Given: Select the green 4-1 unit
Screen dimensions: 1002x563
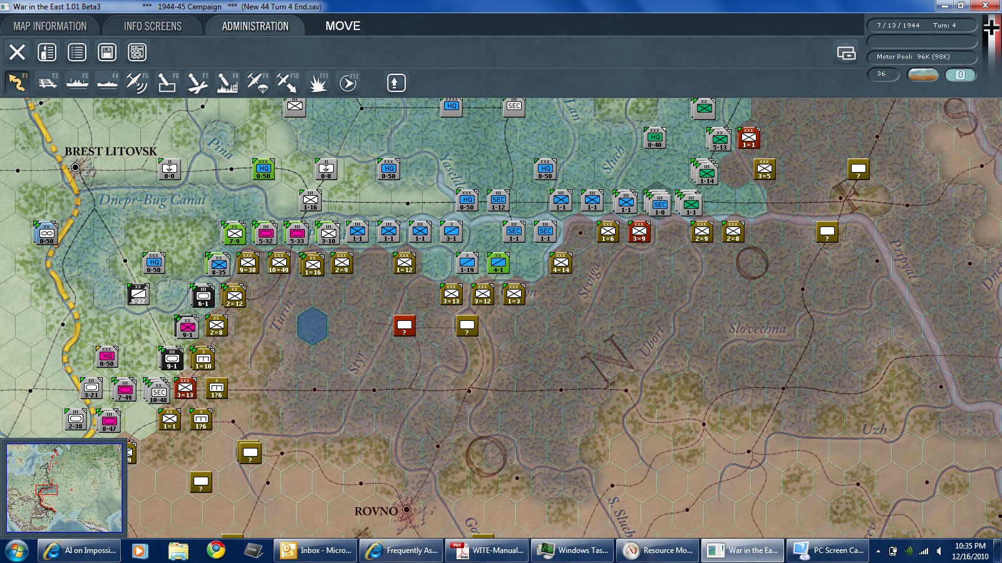Looking at the screenshot, I should [x=498, y=263].
